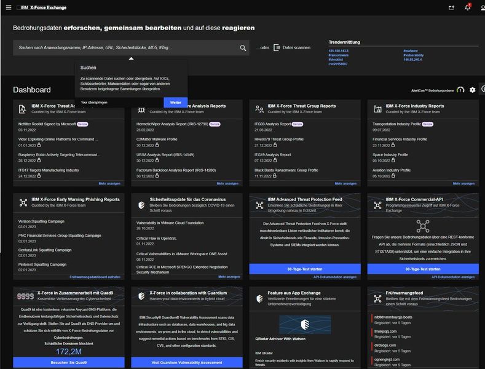
Task: Open Netfilter Rootkit Signed by Microsoft report
Action: [47, 124]
